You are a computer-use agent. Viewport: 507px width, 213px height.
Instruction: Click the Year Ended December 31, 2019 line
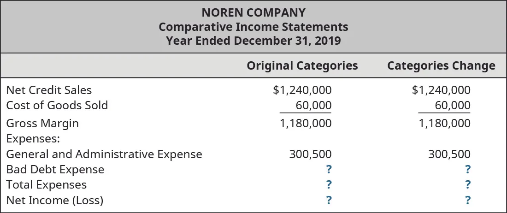tap(253, 41)
